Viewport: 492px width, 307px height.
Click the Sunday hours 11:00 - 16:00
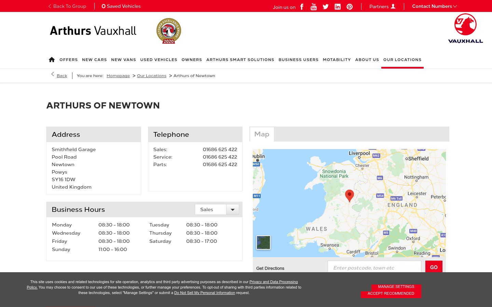click(x=113, y=249)
